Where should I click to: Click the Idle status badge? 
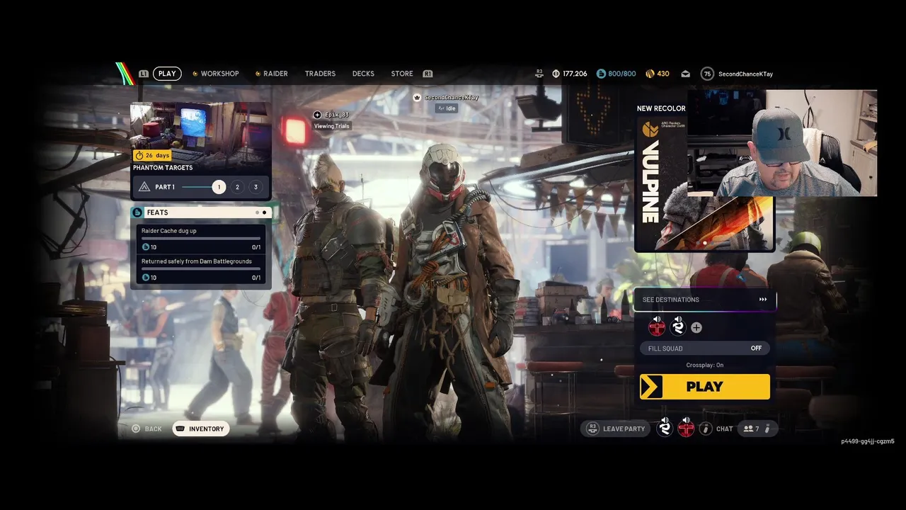447,108
